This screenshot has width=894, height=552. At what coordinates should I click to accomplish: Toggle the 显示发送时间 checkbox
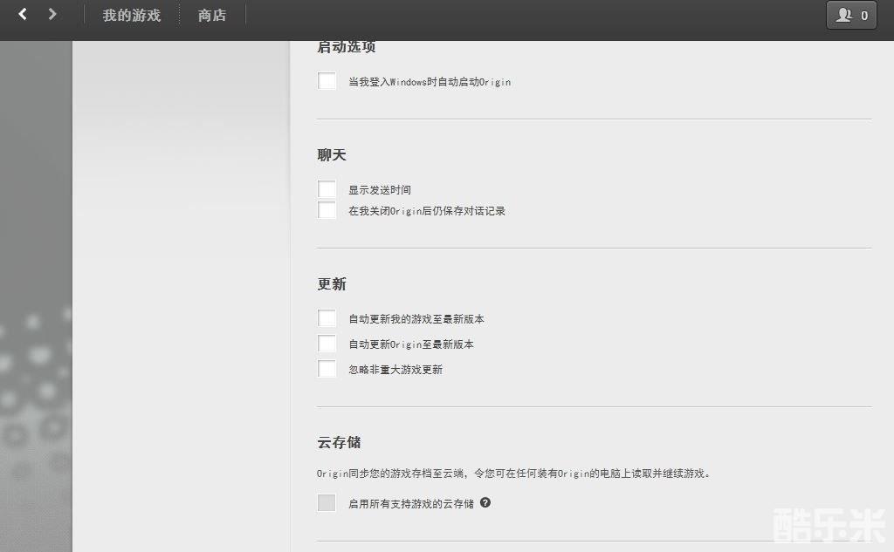coord(327,188)
